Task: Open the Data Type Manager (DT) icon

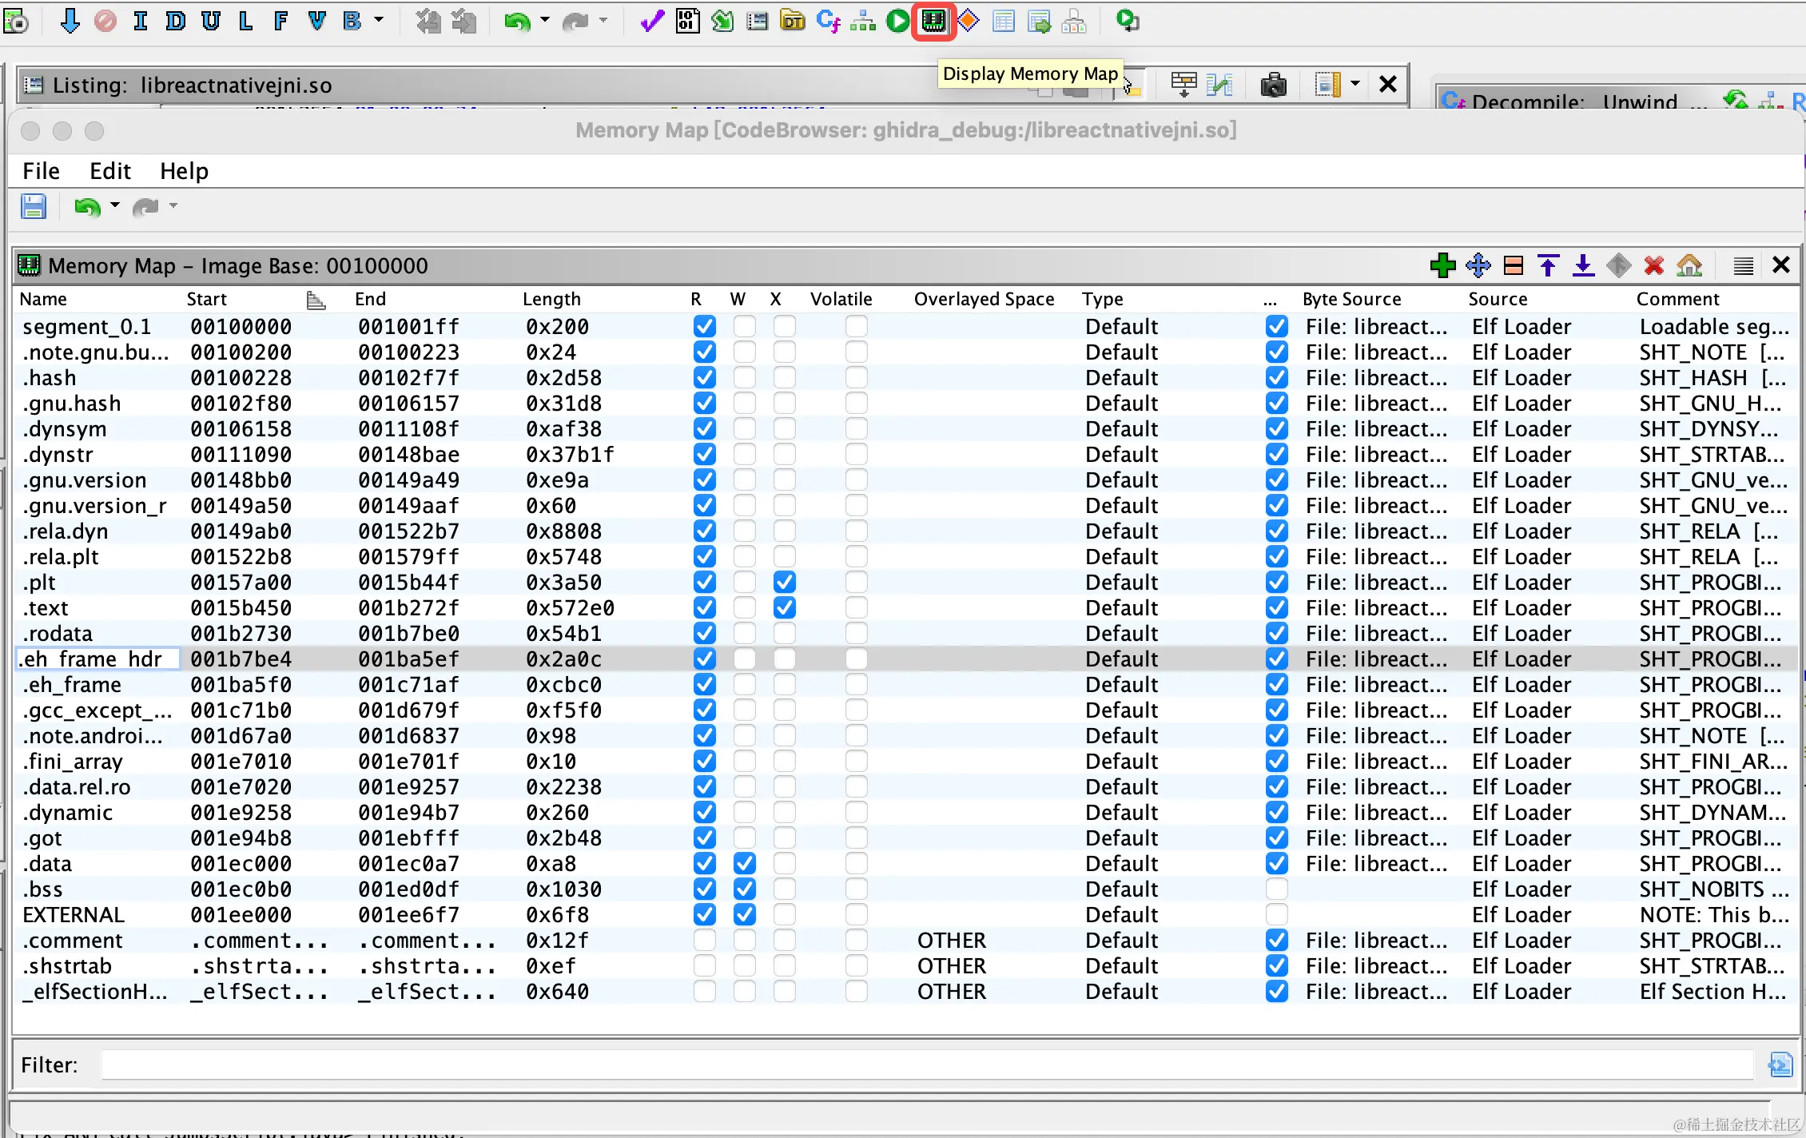Action: (793, 21)
